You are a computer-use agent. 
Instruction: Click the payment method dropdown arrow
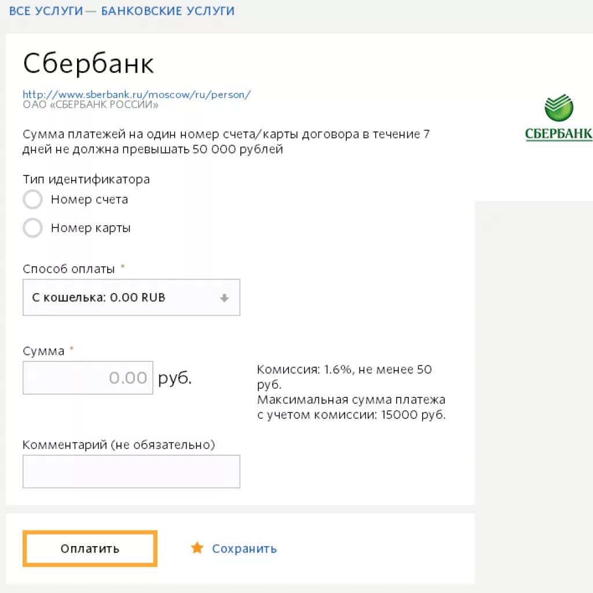click(225, 298)
